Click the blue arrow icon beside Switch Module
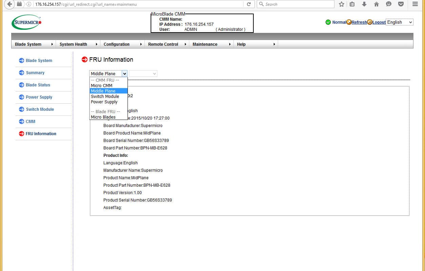This screenshot has width=425, height=271. click(21, 109)
